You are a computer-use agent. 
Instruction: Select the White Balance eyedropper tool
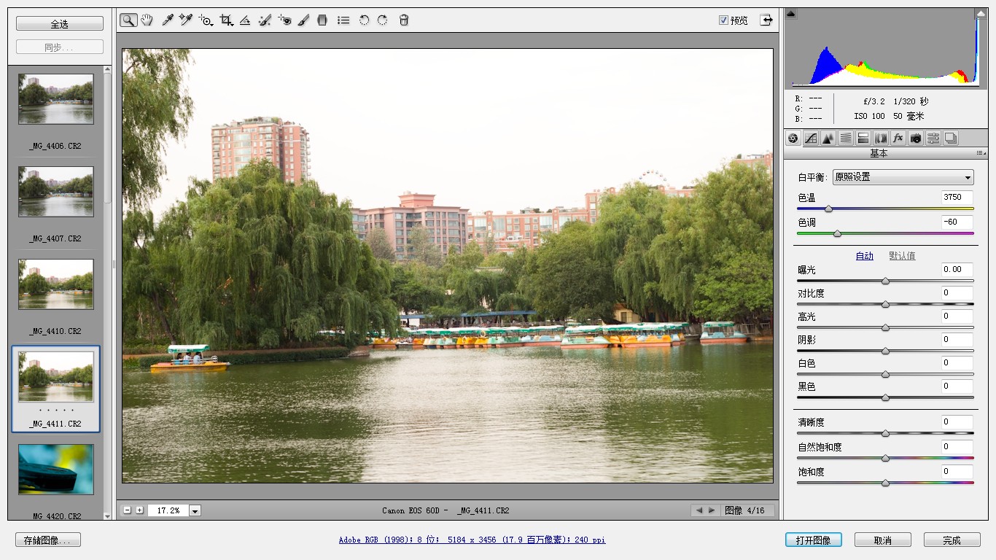point(167,20)
